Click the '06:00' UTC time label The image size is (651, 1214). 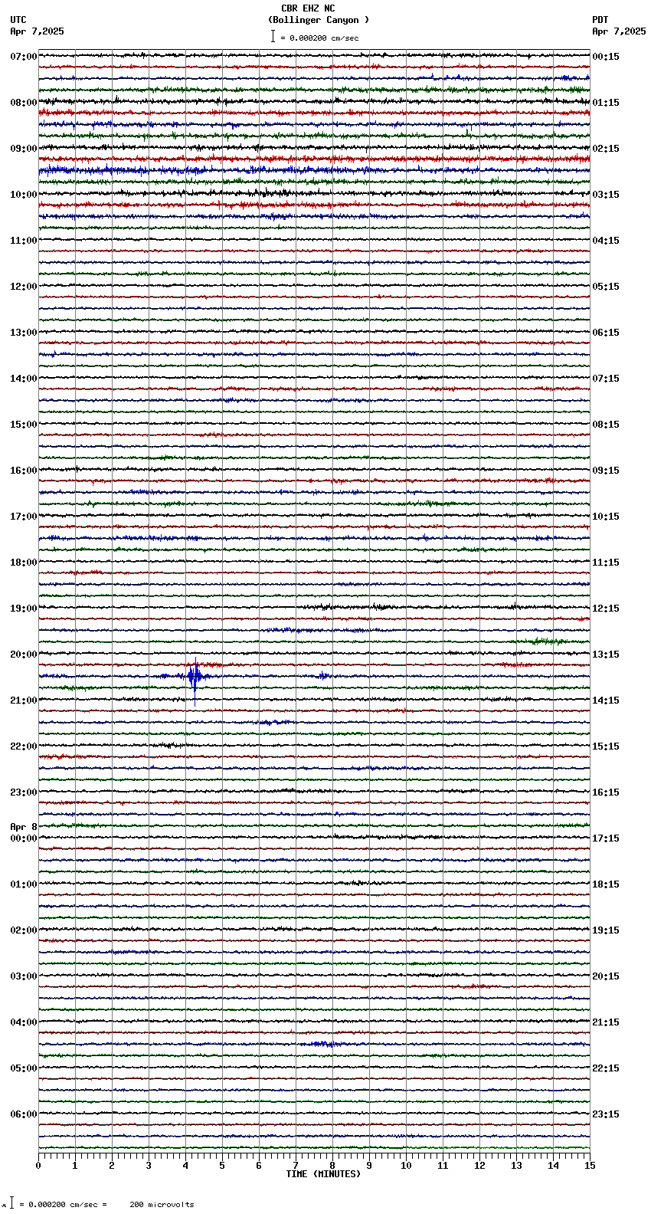[x=24, y=1114]
